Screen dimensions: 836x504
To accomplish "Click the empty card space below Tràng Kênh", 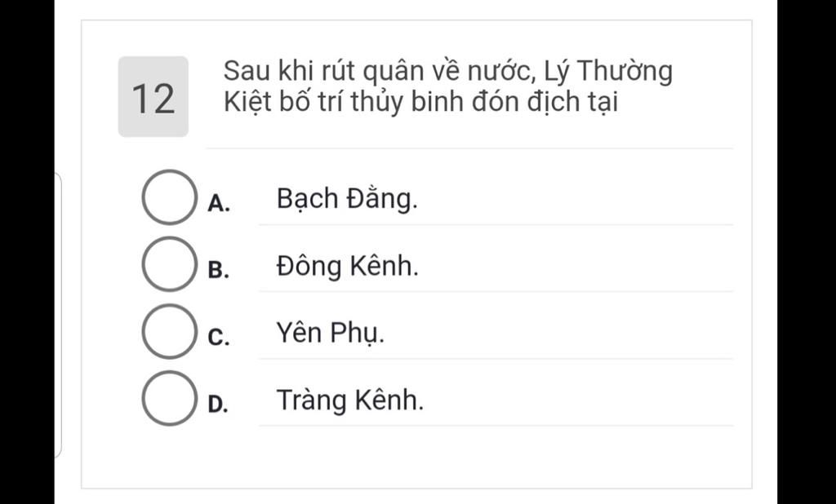I will coord(416,457).
